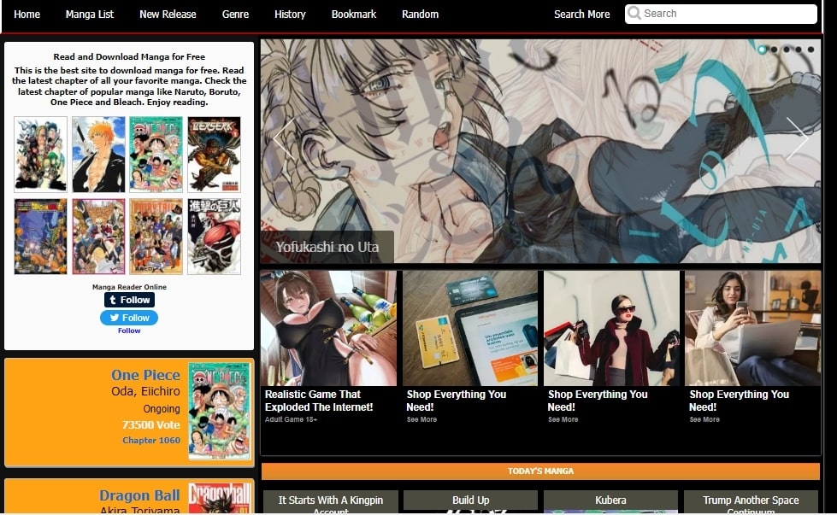Focus the Search input field

point(722,14)
